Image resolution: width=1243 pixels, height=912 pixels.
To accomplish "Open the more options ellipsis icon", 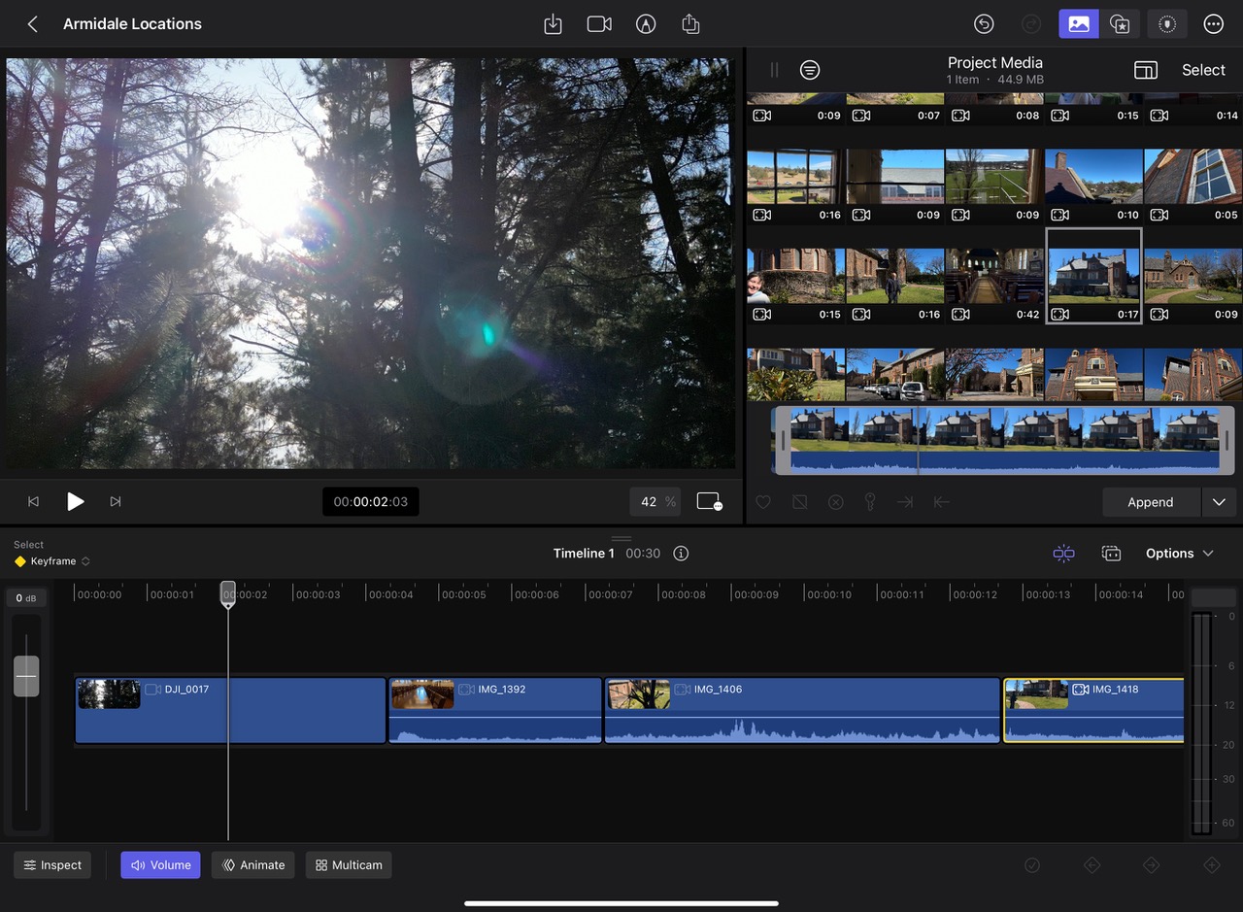I will coord(1213,24).
